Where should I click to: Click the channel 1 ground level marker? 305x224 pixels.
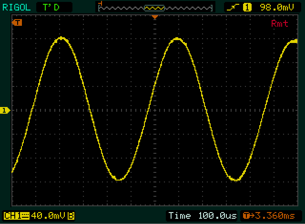(x=5, y=111)
